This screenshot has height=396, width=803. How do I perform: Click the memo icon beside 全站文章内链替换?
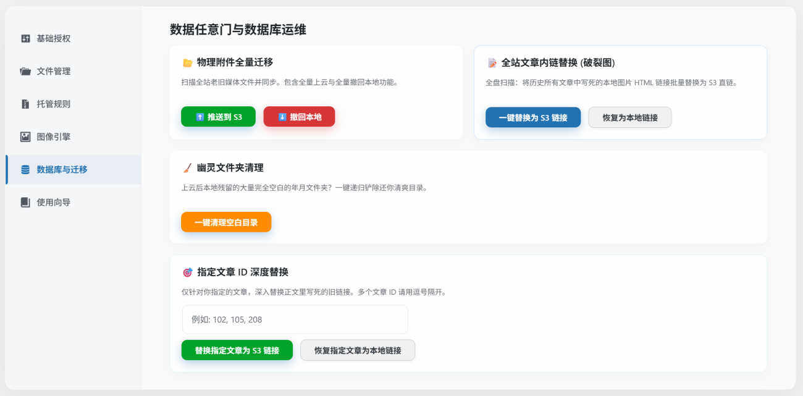tap(492, 63)
